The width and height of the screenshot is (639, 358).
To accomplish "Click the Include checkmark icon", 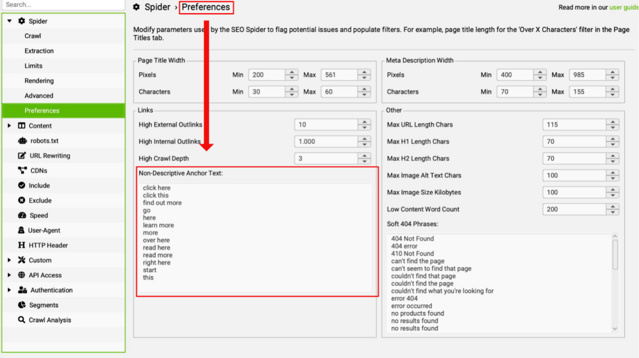I will (22, 185).
